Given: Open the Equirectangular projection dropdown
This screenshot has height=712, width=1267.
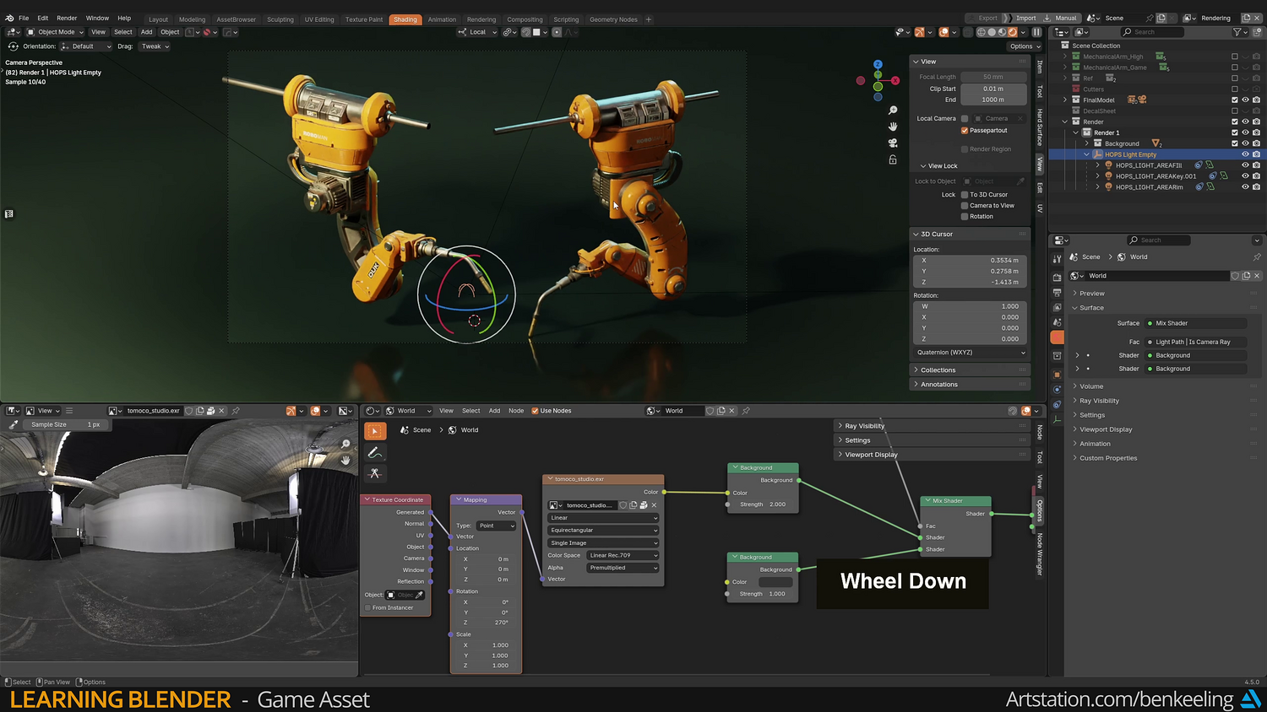Looking at the screenshot, I should pos(603,531).
